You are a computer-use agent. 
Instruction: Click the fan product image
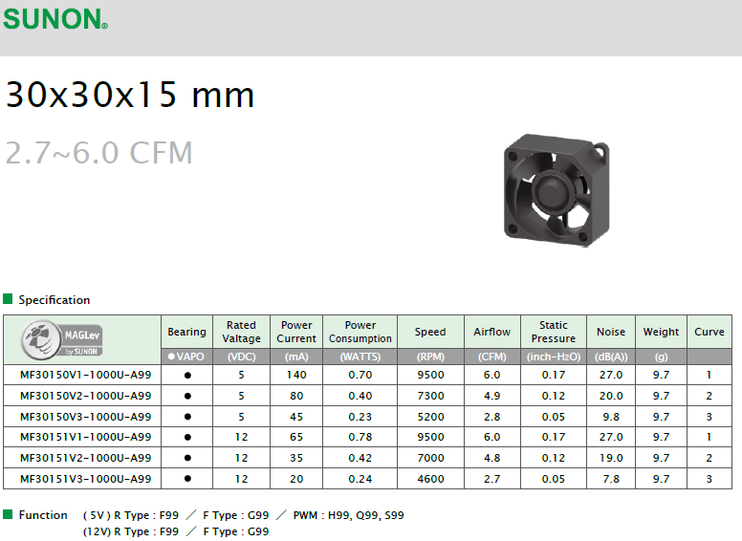[556, 190]
